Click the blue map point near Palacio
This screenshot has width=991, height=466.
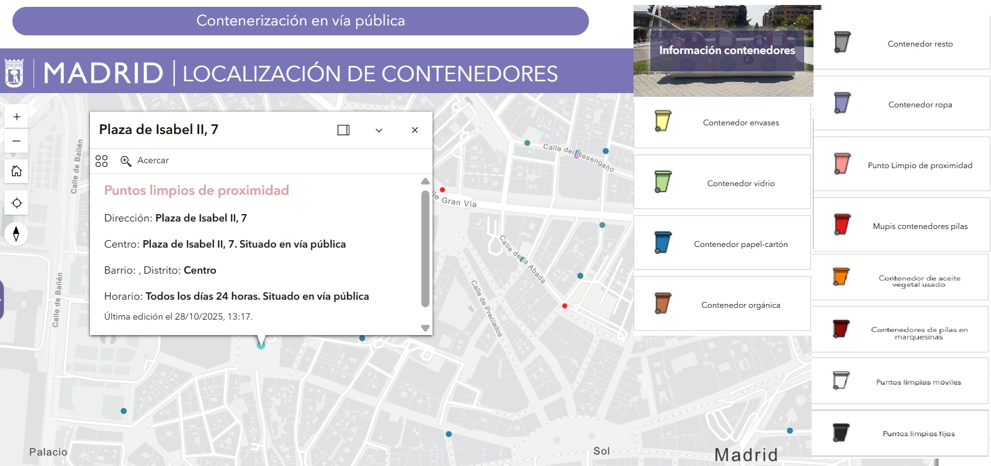pyautogui.click(x=123, y=411)
